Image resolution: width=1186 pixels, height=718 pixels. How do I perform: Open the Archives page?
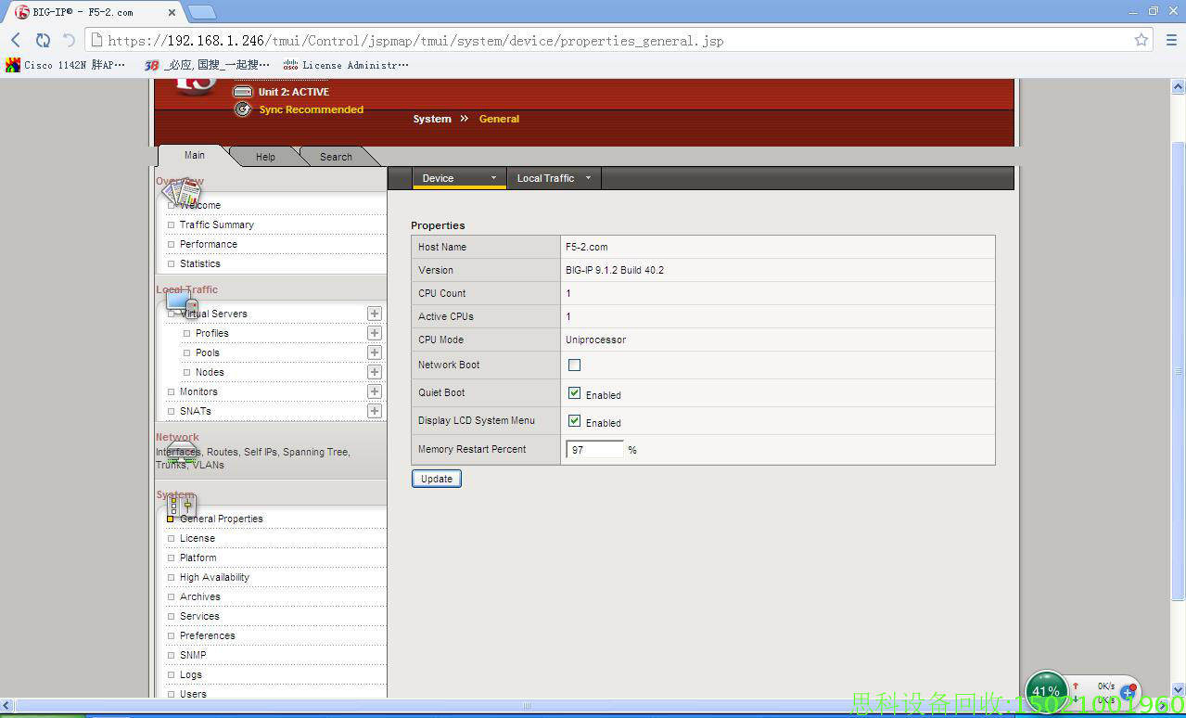(200, 596)
